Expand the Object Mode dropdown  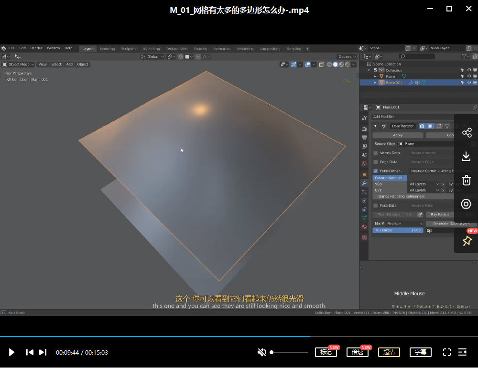(18, 65)
